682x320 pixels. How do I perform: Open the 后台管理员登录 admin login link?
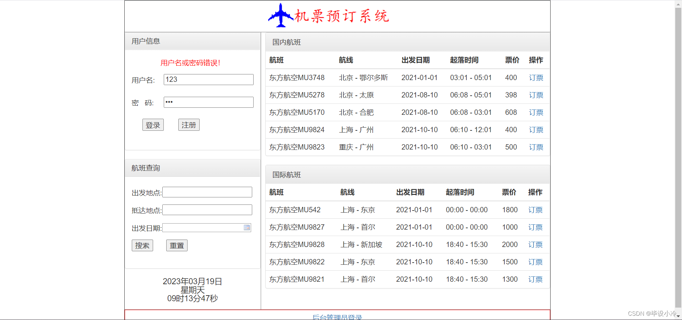(x=337, y=317)
